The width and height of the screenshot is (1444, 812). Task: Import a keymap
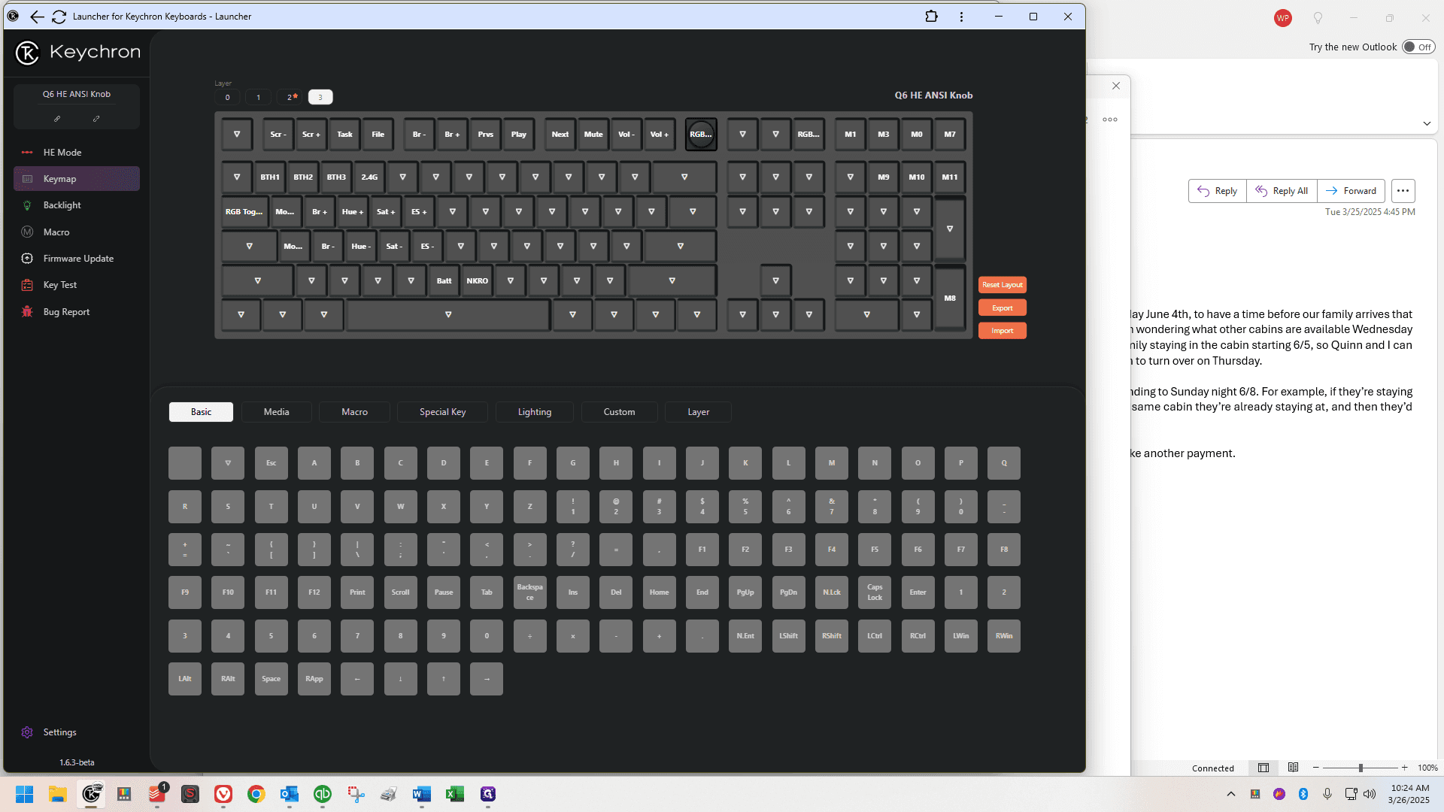1003,331
